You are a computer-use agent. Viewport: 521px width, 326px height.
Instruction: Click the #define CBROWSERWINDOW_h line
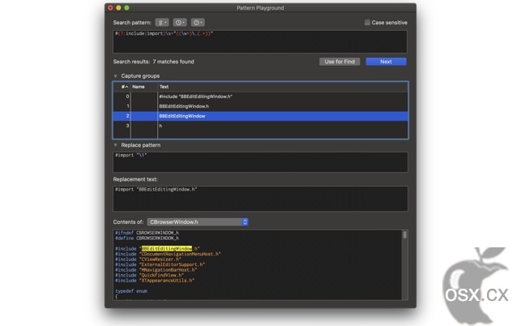[147, 238]
